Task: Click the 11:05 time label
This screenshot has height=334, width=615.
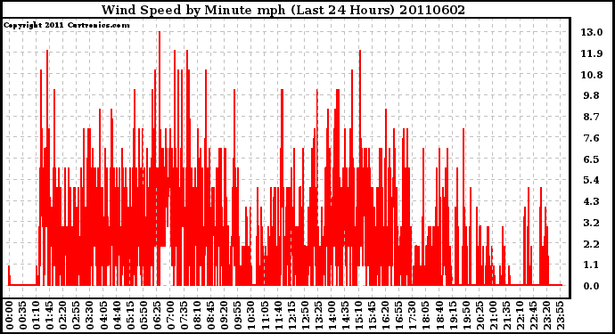Action: [x=264, y=316]
